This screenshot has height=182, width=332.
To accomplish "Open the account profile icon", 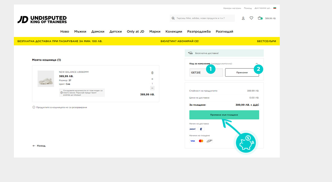I will pyautogui.click(x=243, y=18).
